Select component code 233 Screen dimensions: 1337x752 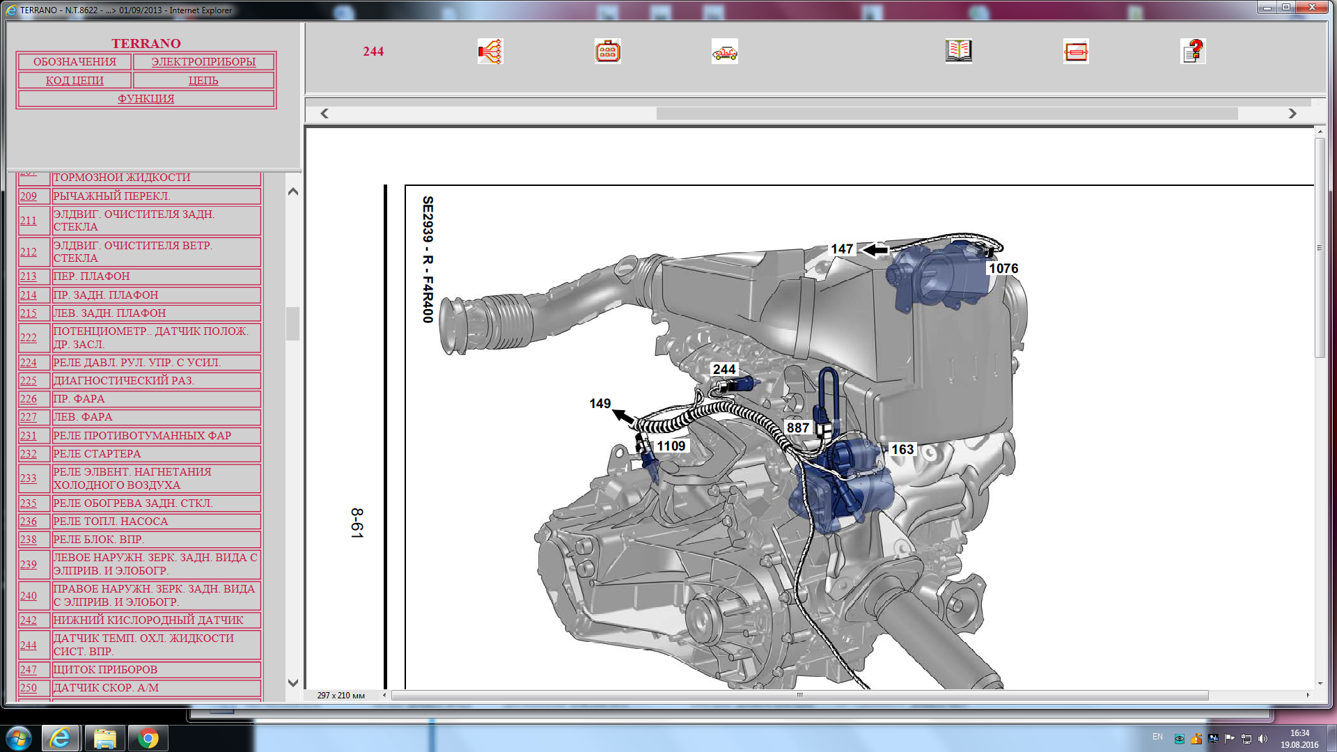coord(29,478)
